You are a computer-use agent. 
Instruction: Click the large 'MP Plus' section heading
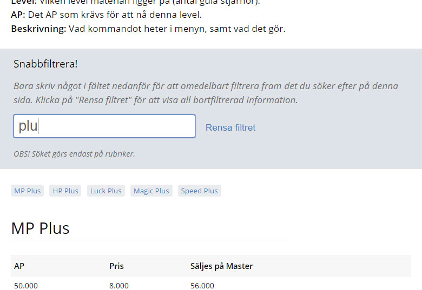pos(40,228)
